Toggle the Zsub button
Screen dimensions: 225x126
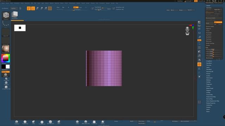point(81,7)
